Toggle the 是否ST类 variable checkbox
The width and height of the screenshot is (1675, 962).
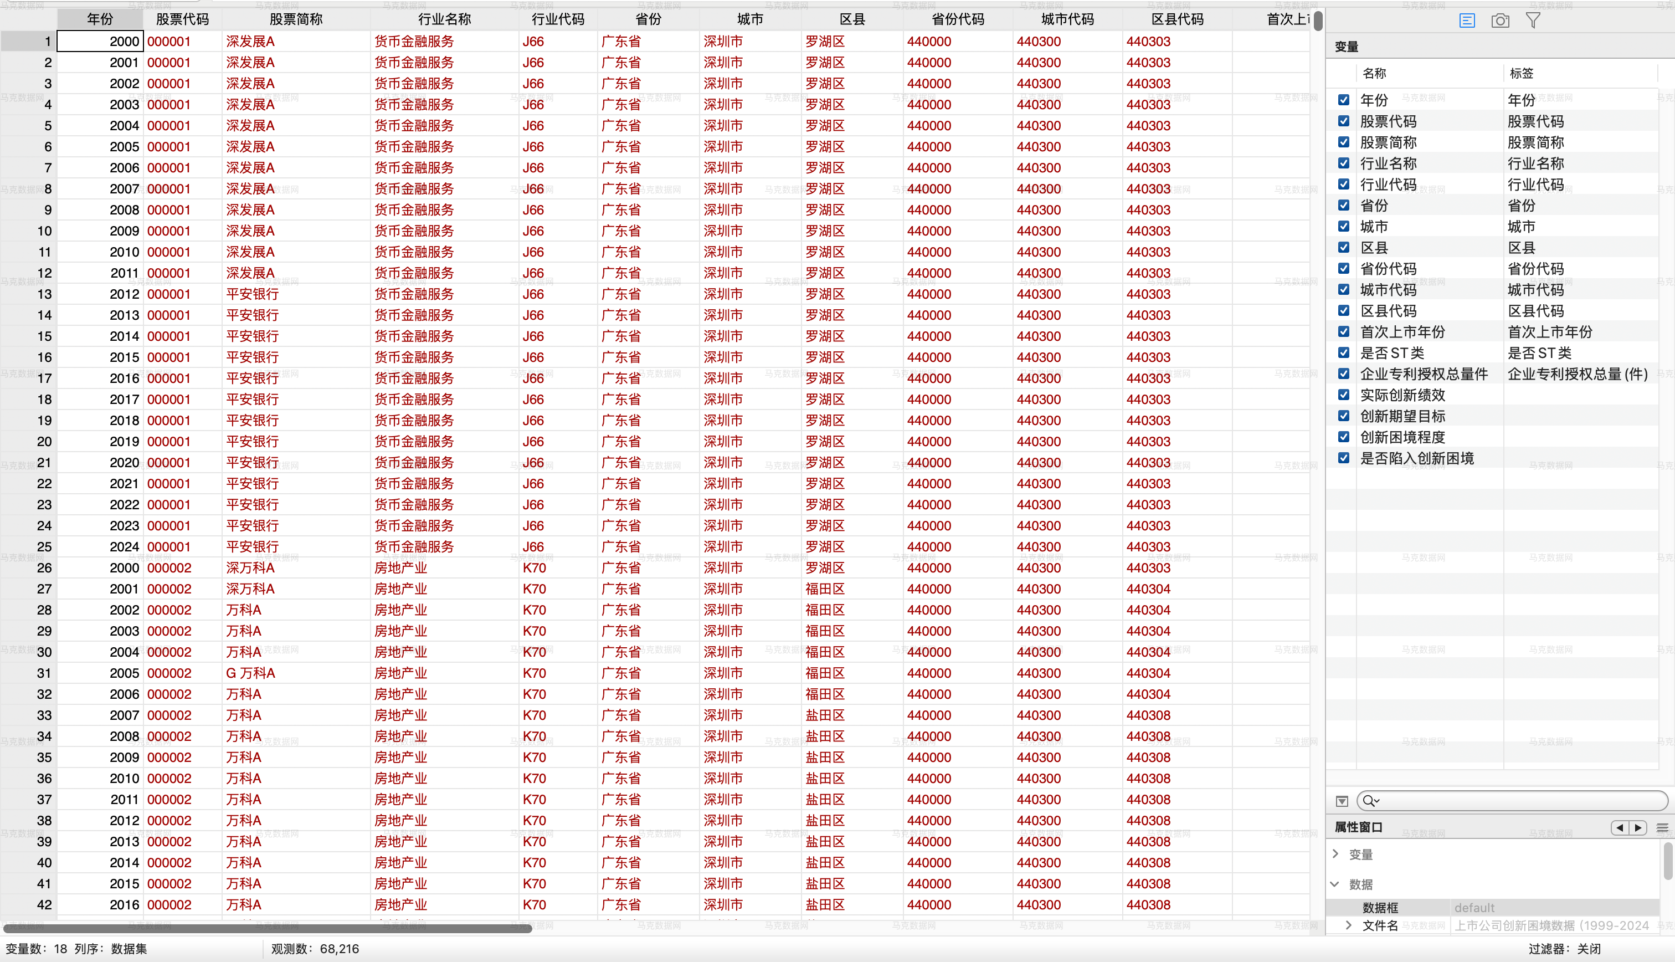1344,353
